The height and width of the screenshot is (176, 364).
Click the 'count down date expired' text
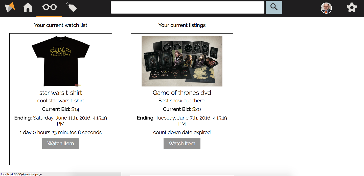coord(182,133)
